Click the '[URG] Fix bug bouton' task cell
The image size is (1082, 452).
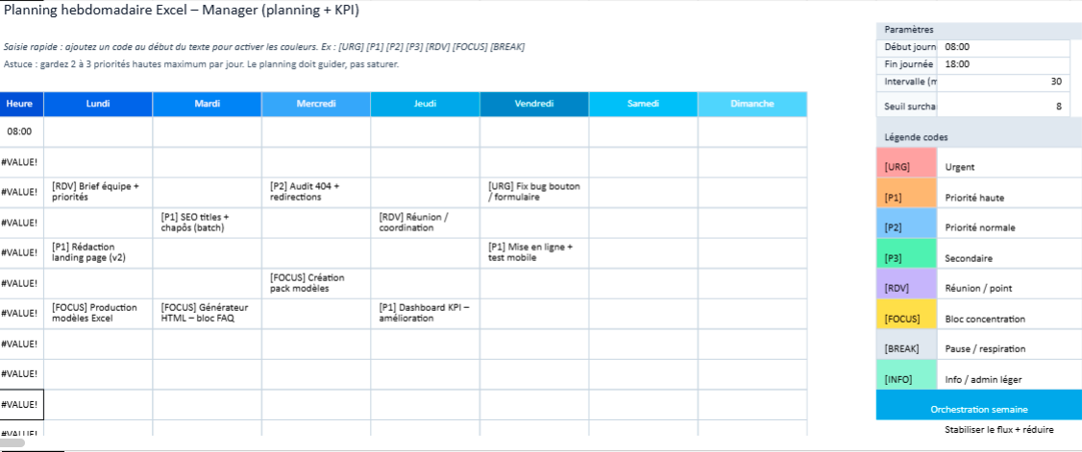[x=534, y=192]
